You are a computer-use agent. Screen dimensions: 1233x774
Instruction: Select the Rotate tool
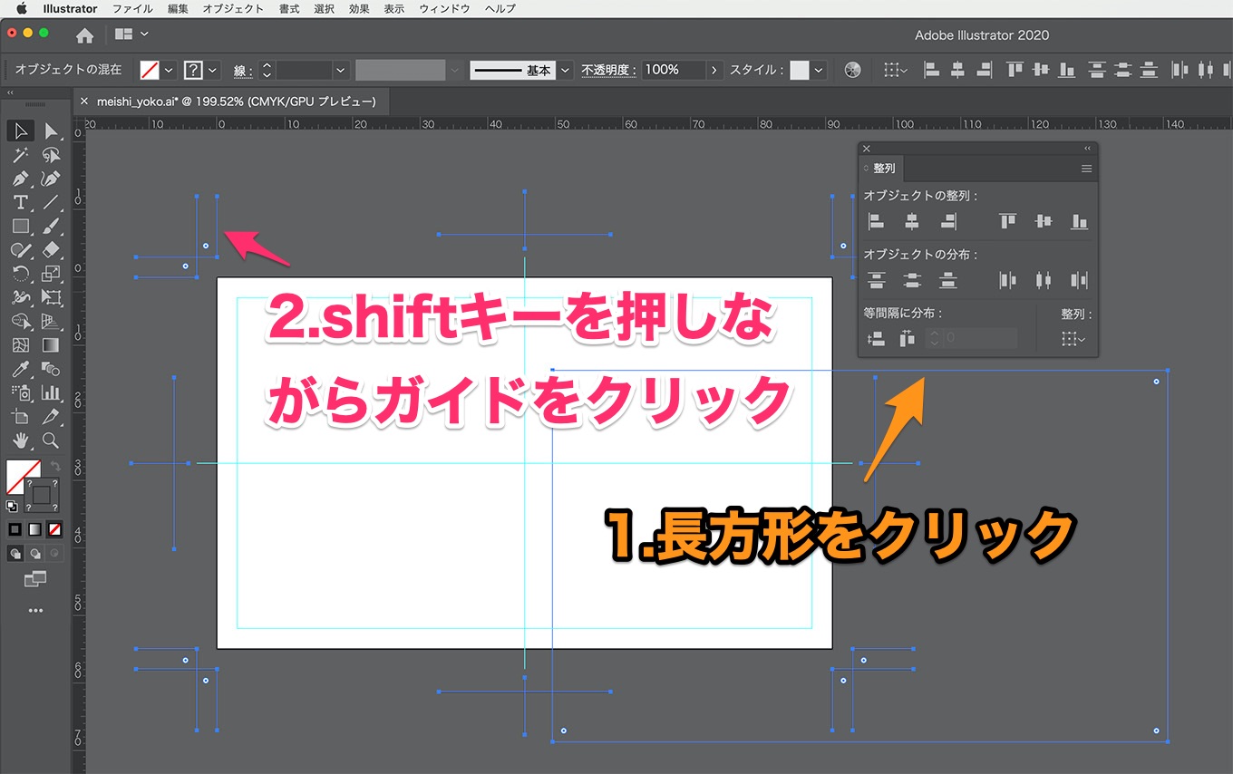[21, 273]
